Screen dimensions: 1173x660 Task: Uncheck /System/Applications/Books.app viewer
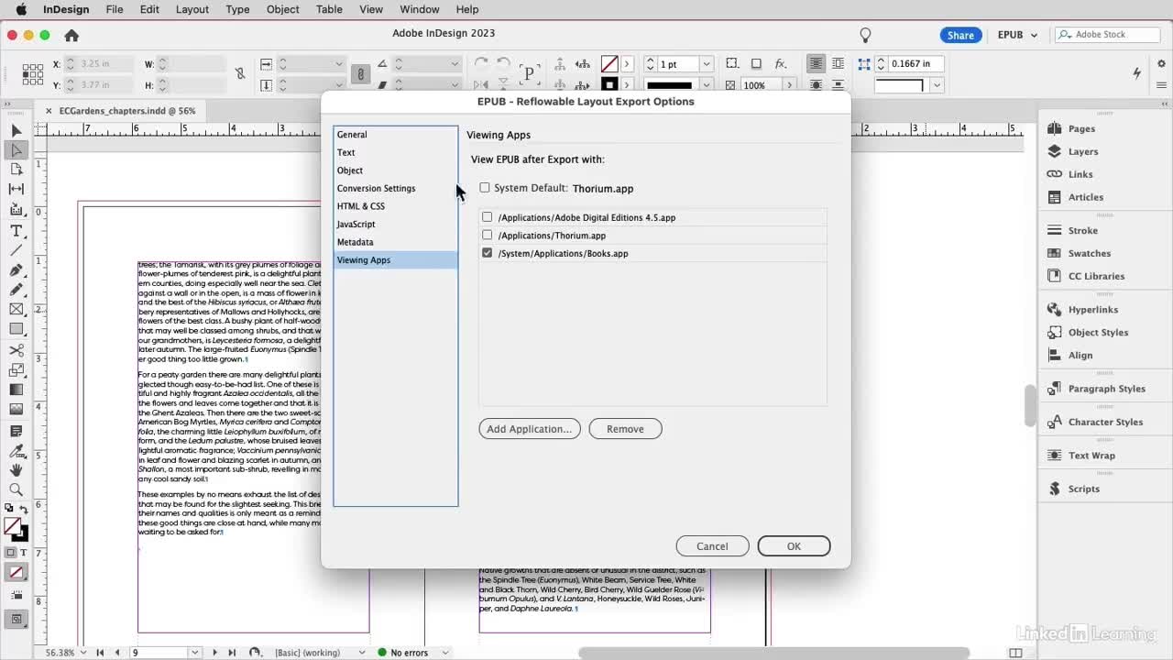tap(488, 253)
